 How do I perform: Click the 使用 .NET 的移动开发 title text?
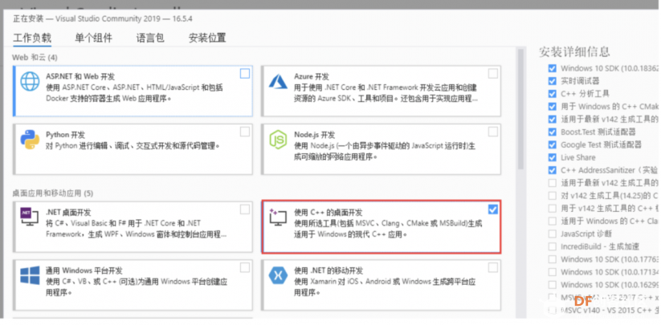point(328,270)
